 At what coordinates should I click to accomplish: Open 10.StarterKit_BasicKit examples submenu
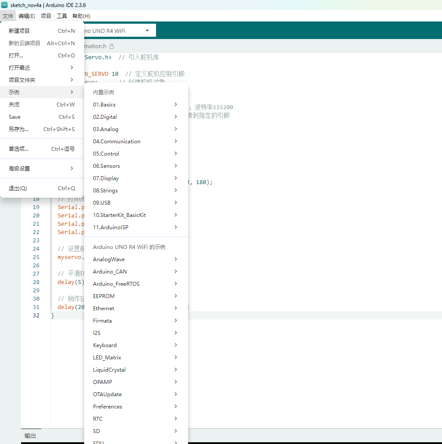[x=136, y=215]
